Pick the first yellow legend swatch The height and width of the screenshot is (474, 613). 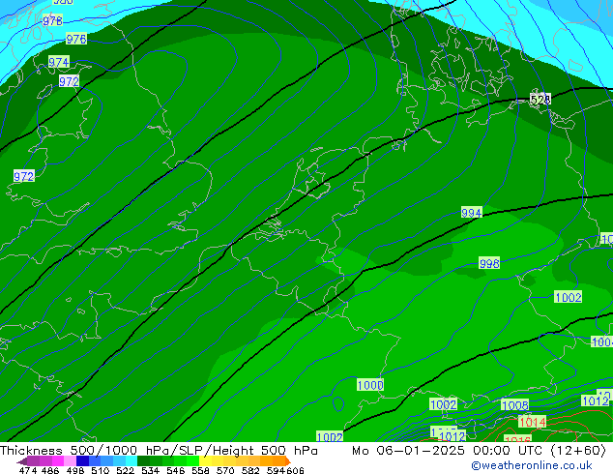click(x=205, y=461)
